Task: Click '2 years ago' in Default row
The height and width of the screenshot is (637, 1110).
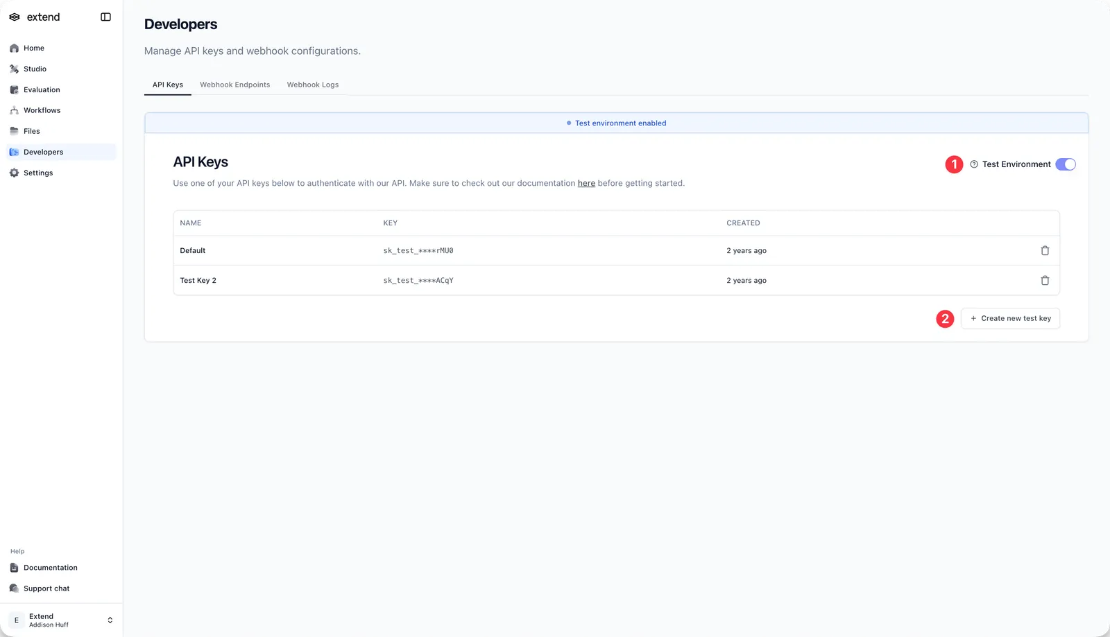Action: click(x=746, y=251)
